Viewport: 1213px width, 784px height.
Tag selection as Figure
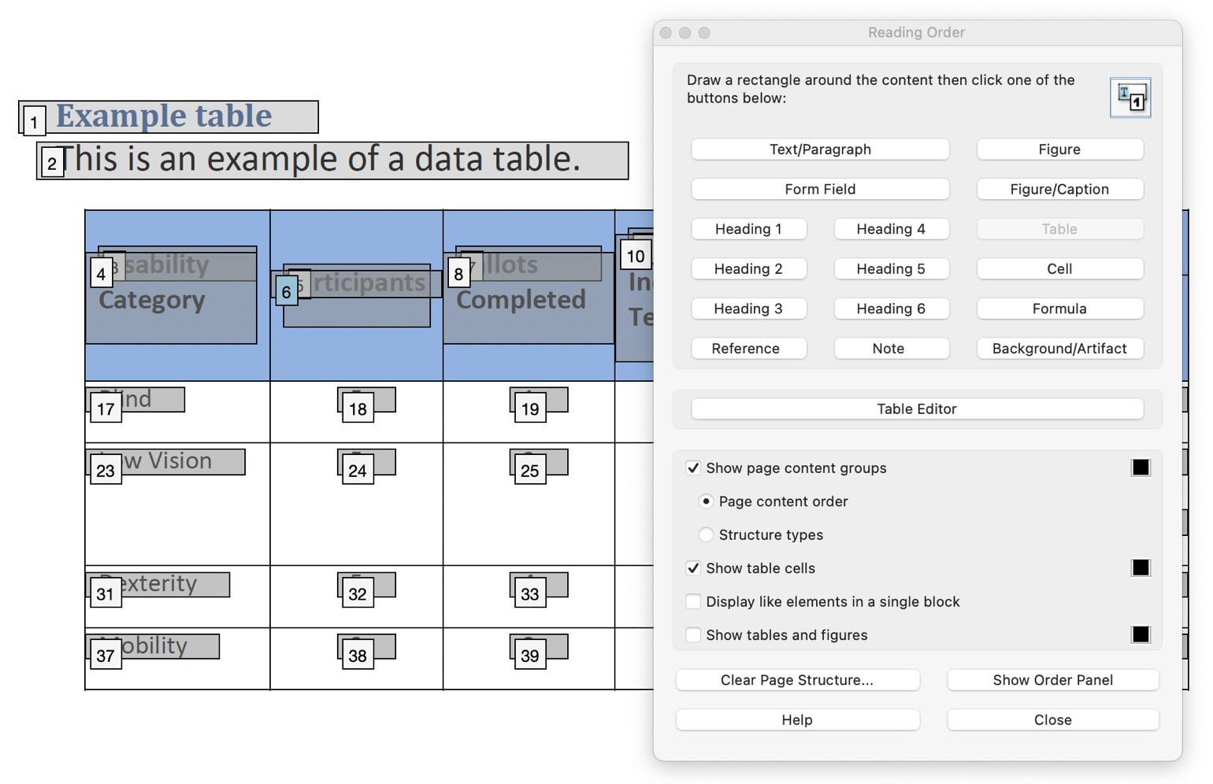click(x=1059, y=149)
